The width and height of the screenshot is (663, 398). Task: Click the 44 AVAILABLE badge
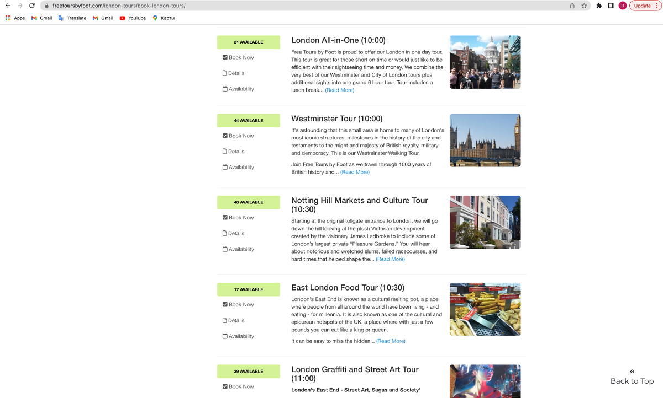click(249, 121)
